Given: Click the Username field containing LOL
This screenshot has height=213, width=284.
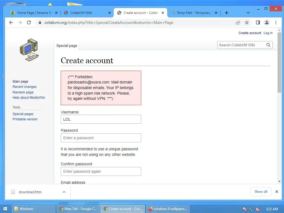Looking at the screenshot, I should point(101,119).
